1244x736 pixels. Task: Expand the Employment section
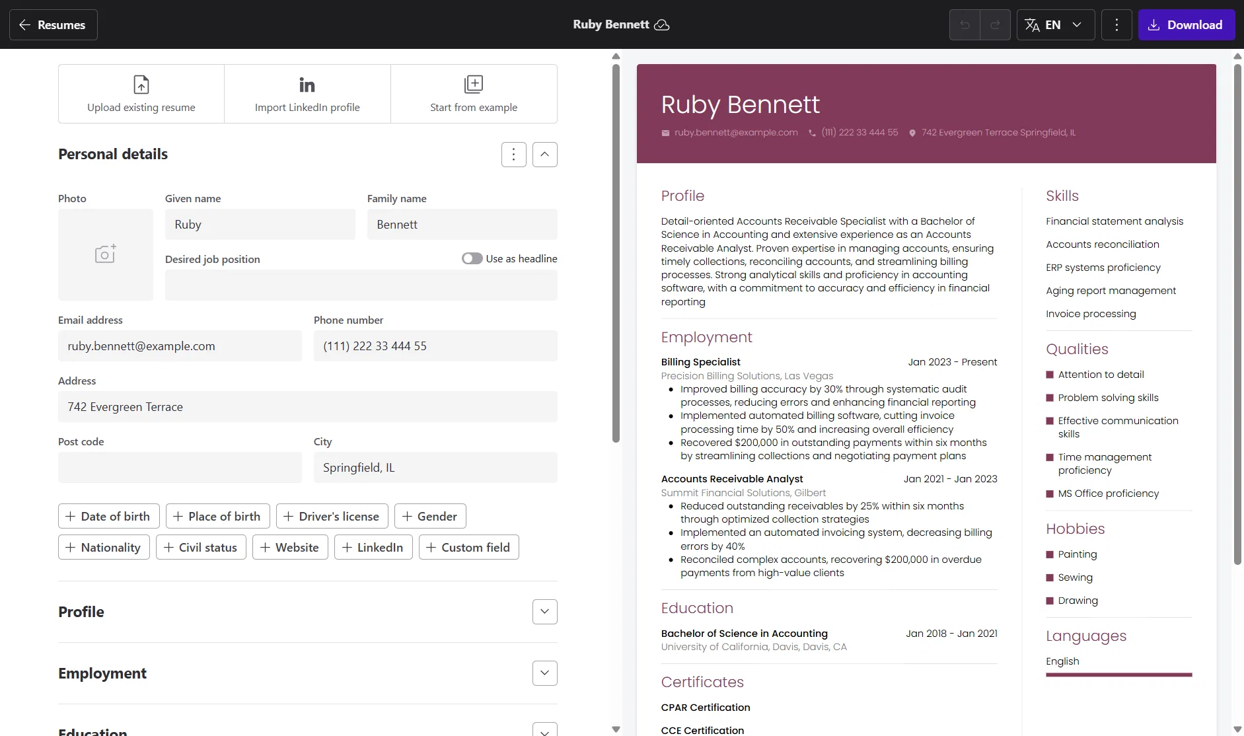(x=544, y=673)
